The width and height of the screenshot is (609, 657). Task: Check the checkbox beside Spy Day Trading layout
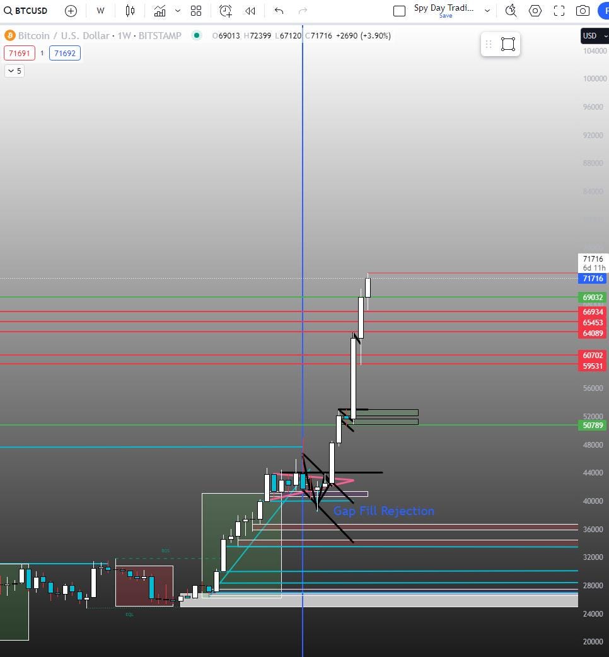(x=400, y=11)
